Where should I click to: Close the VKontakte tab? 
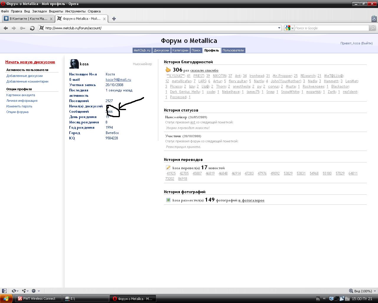pyautogui.click(x=51, y=19)
